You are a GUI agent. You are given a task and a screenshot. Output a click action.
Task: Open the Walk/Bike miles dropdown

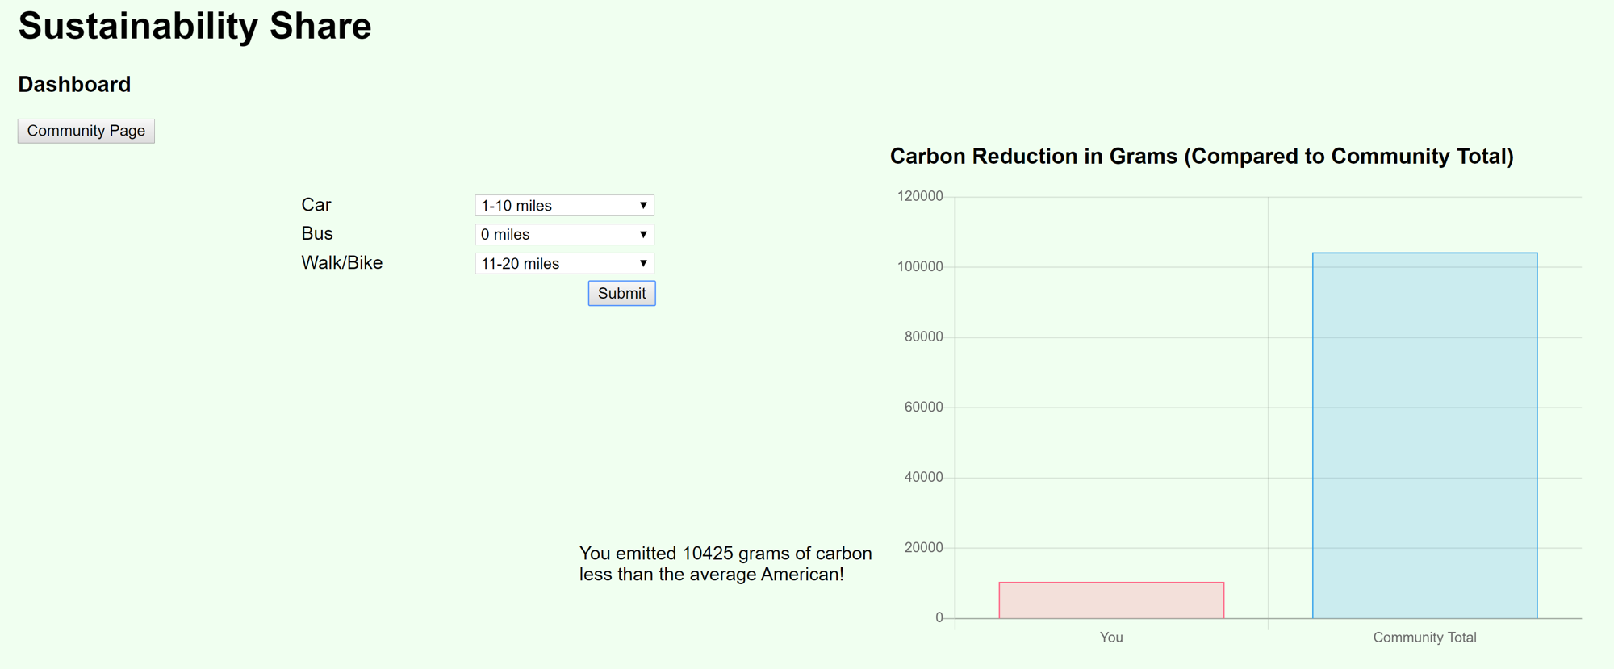pos(564,264)
